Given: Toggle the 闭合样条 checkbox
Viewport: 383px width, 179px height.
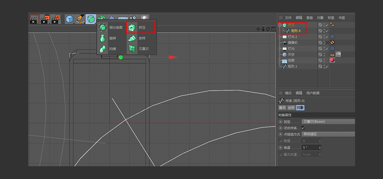Looking at the screenshot, I should tap(303, 128).
